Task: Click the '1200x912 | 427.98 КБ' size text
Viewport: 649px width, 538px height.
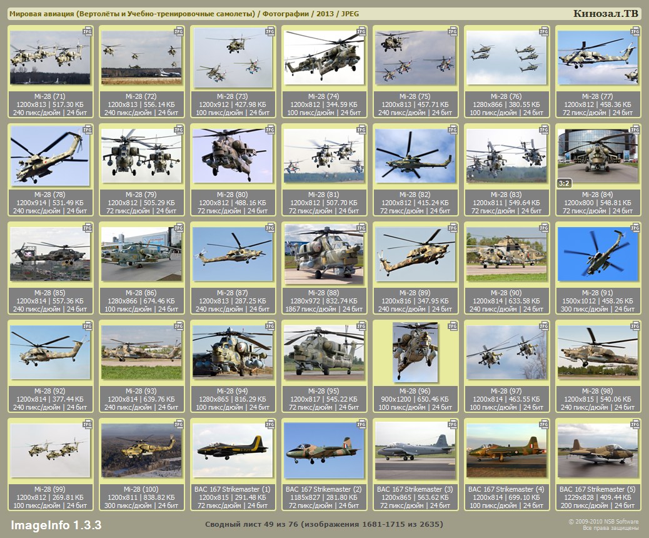Action: (232, 104)
